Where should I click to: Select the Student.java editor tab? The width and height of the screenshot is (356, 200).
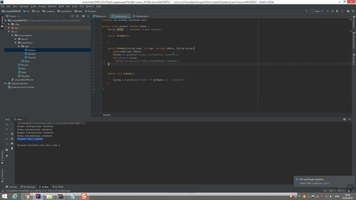[120, 16]
